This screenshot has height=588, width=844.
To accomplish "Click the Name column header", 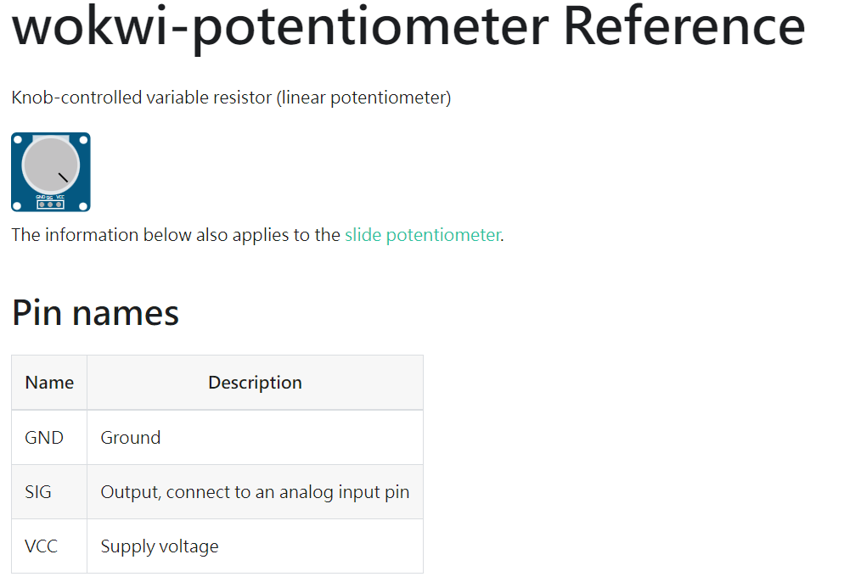I will (x=49, y=383).
